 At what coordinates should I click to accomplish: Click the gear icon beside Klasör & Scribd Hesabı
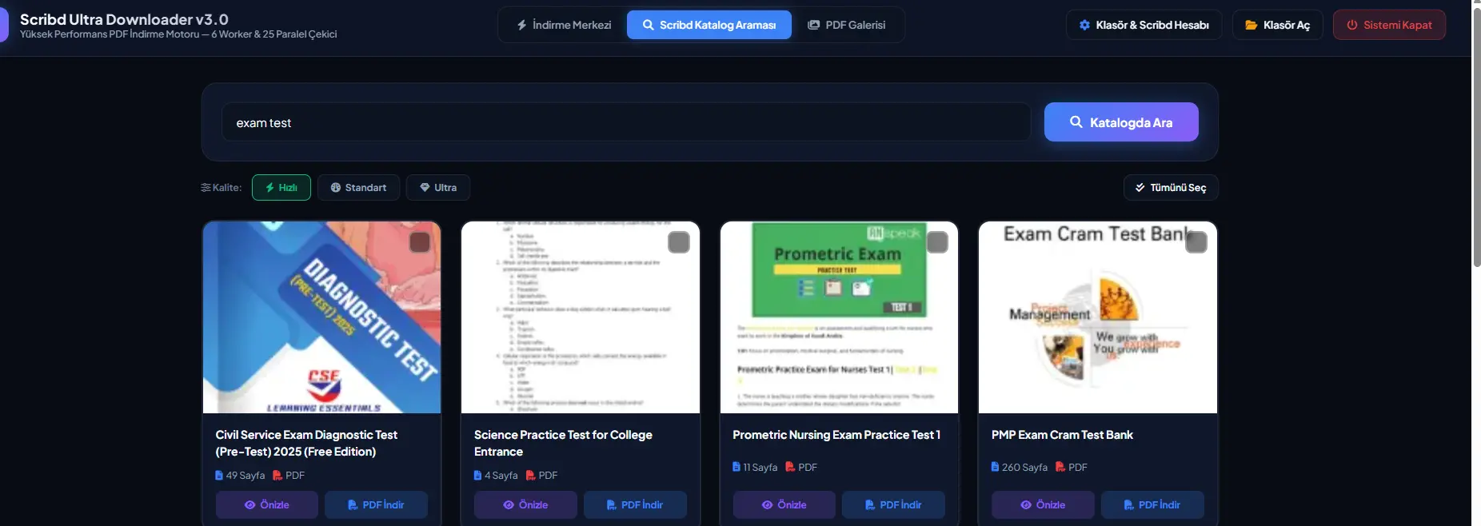coord(1084,25)
